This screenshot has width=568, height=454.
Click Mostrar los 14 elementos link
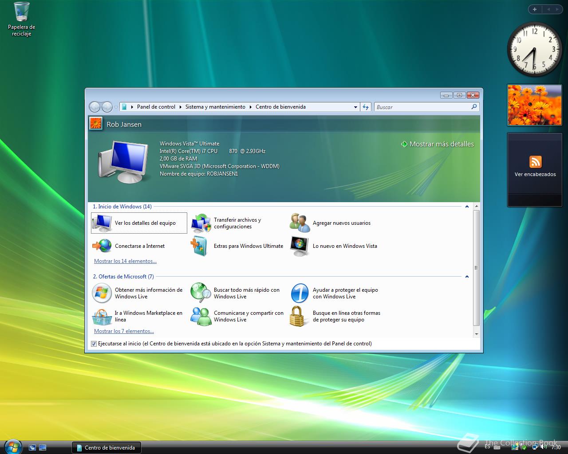pos(125,261)
